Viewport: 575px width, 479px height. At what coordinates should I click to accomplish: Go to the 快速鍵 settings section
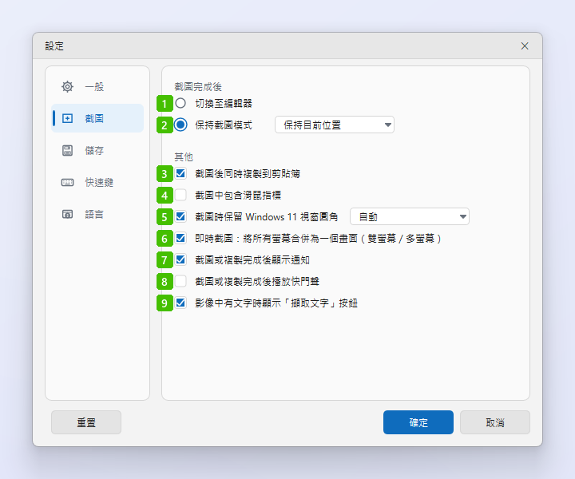coord(97,182)
